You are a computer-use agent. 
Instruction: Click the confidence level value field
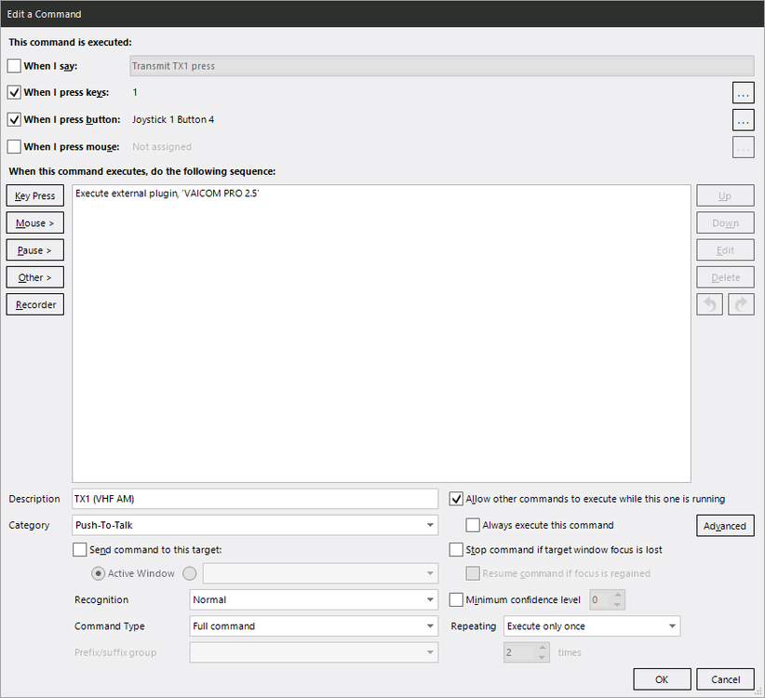point(600,600)
